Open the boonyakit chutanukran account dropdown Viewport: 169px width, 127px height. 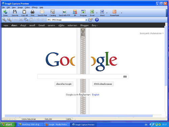152,33
